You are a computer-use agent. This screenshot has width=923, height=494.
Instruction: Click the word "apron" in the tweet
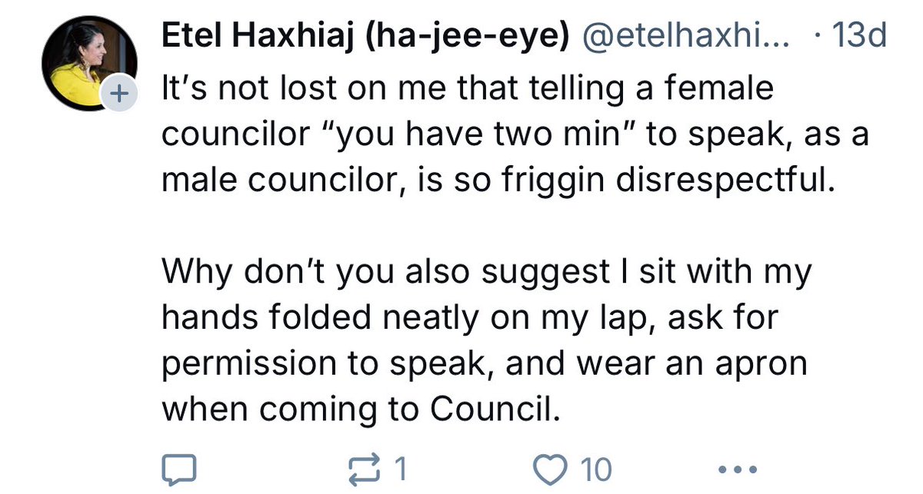762,363
